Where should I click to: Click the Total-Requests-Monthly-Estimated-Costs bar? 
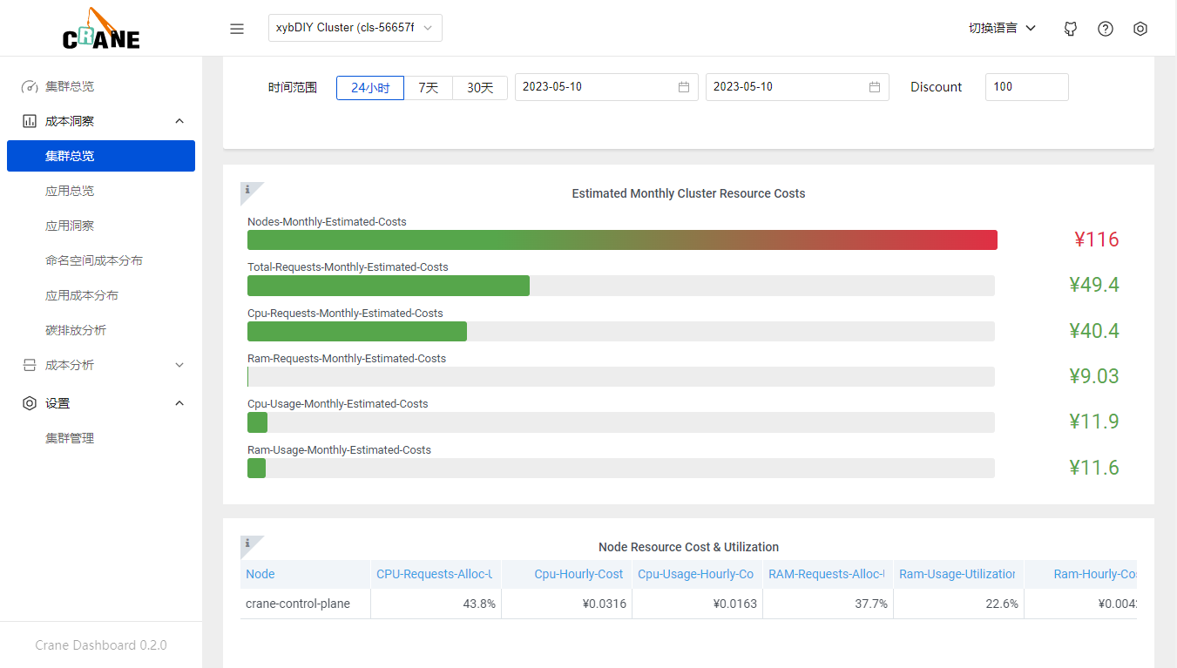pos(621,286)
